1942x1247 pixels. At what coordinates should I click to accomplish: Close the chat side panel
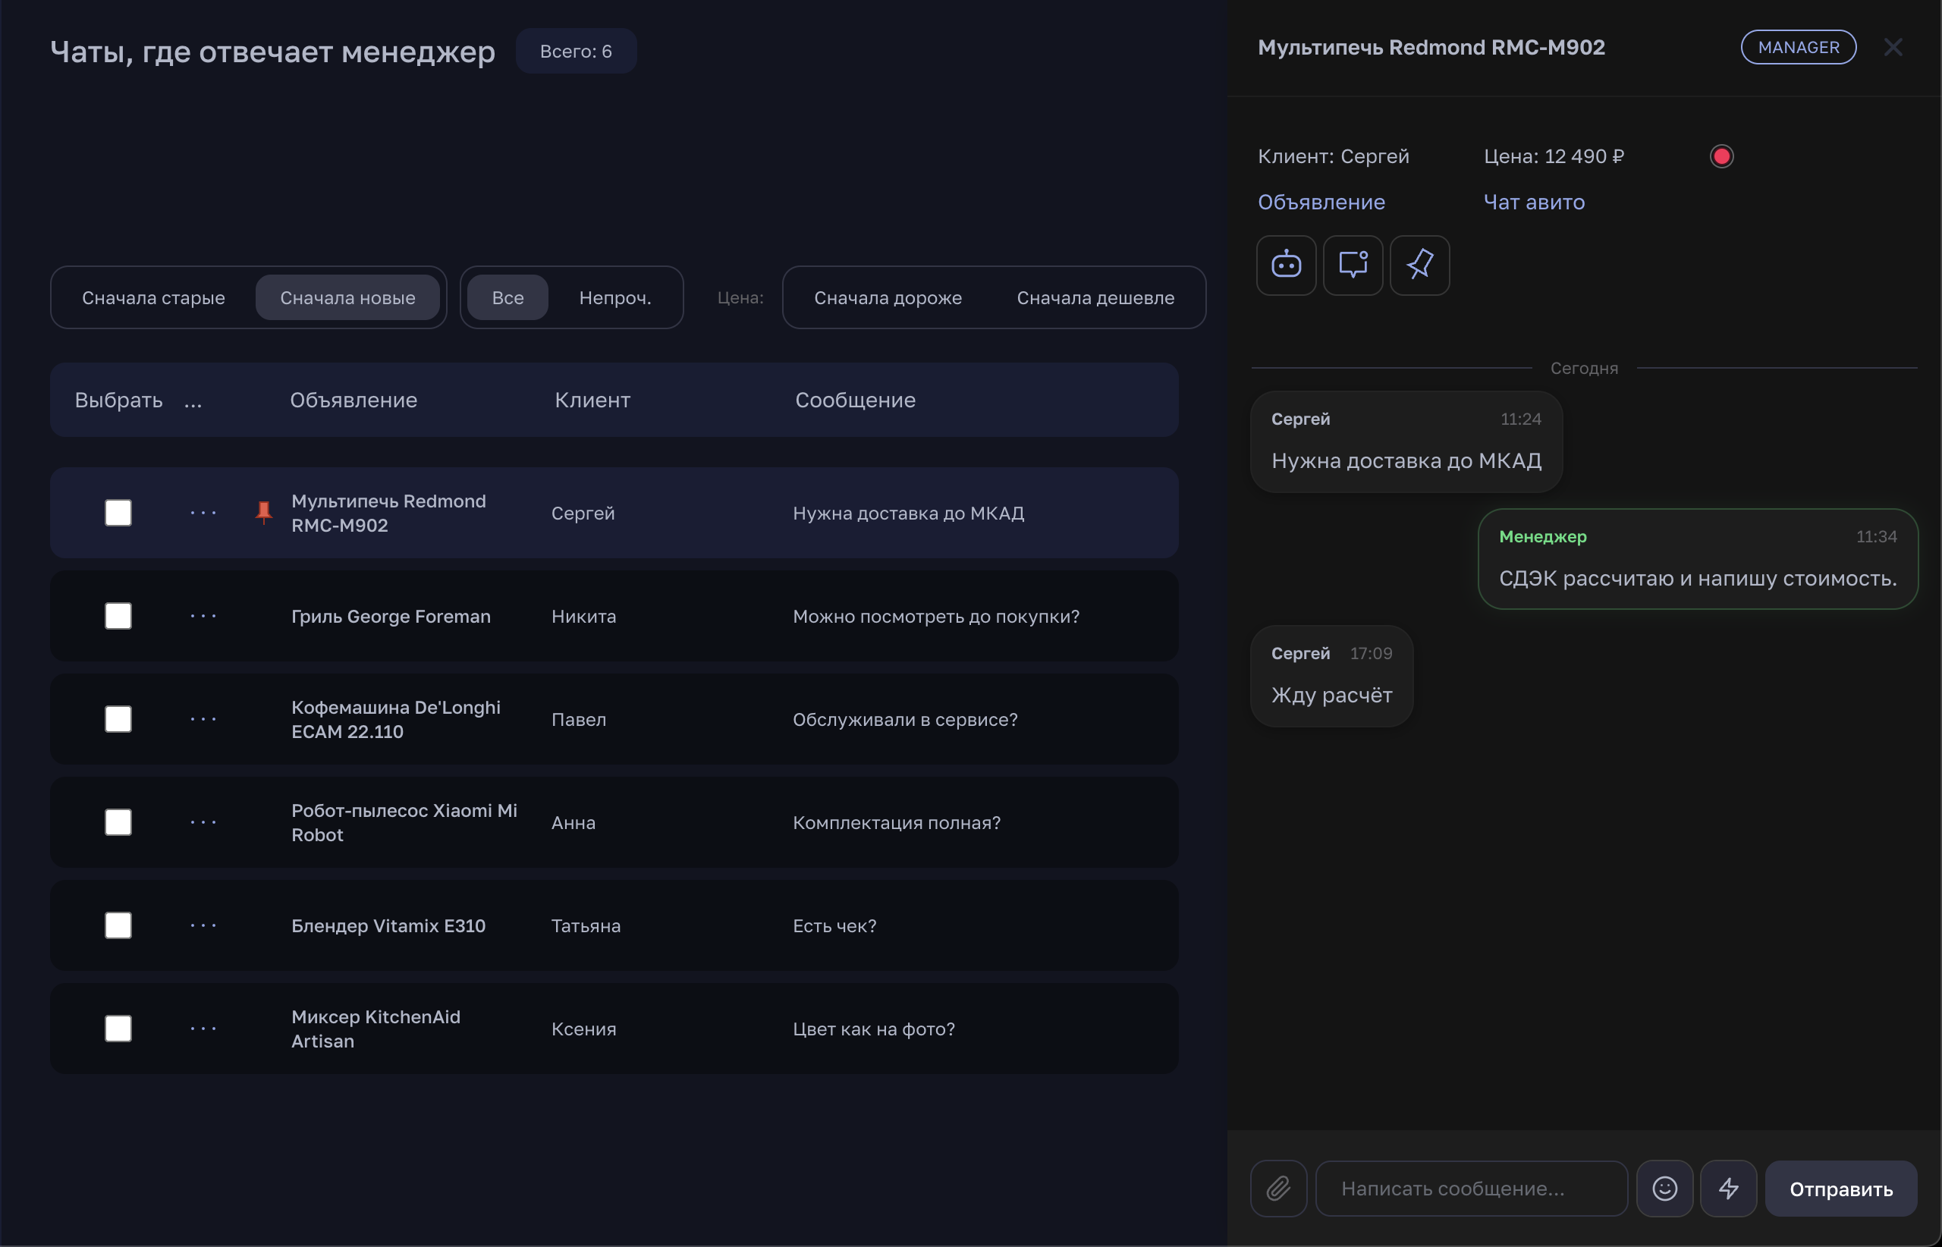pos(1893,47)
